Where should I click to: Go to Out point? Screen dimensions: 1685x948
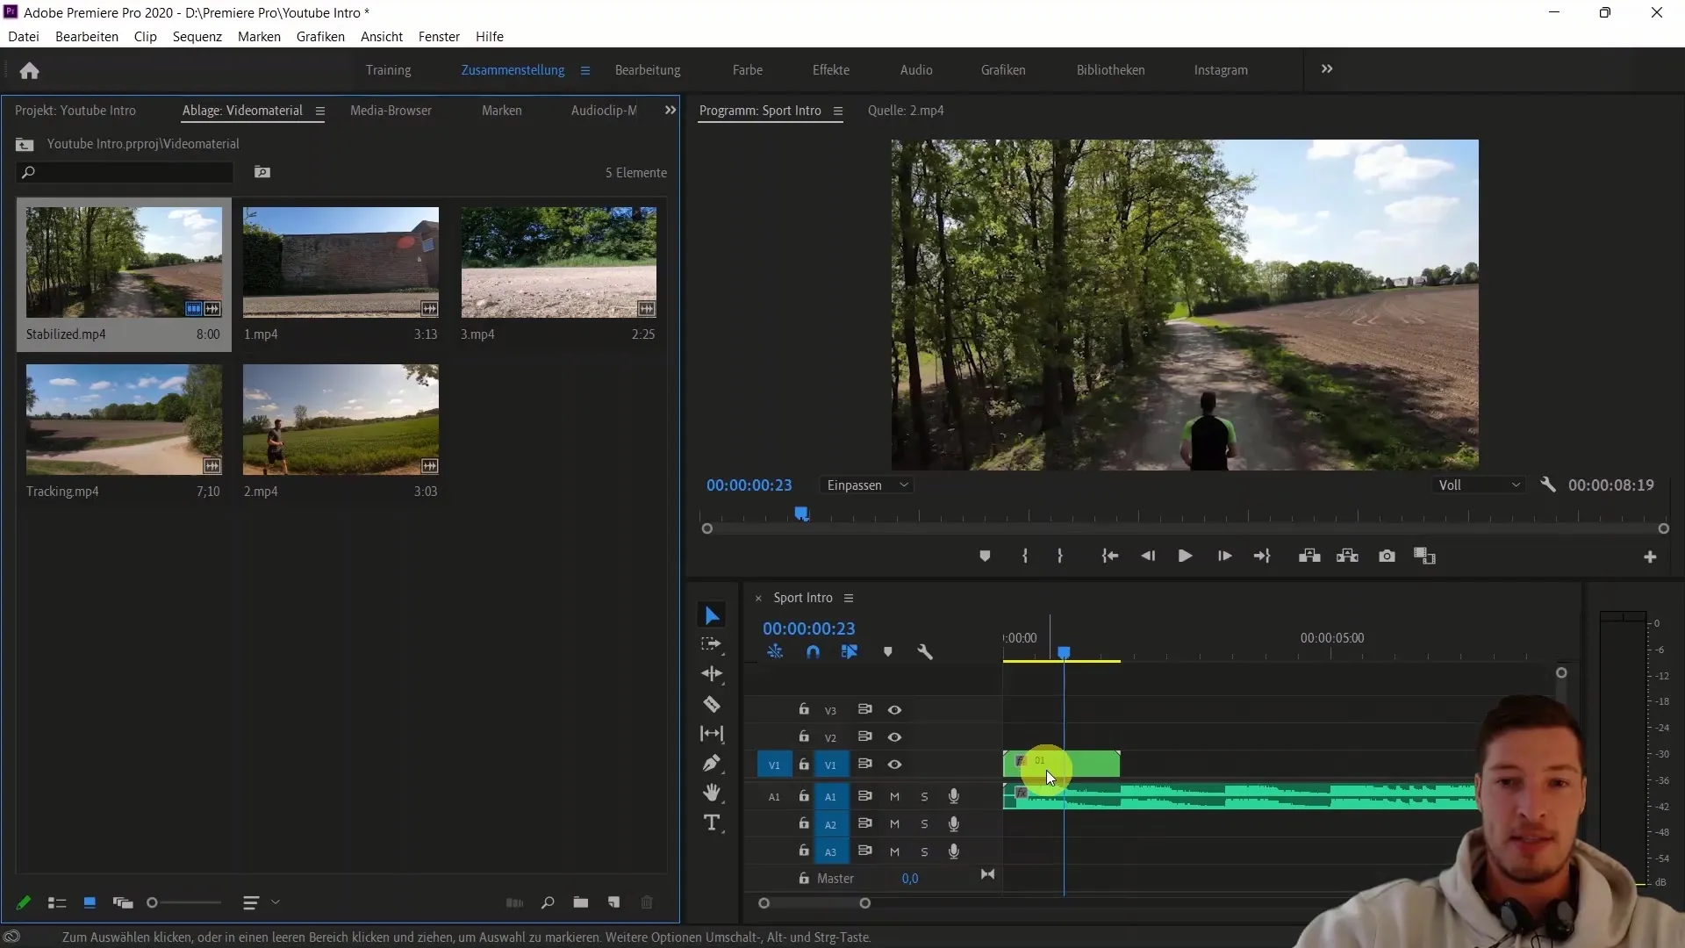tap(1262, 557)
